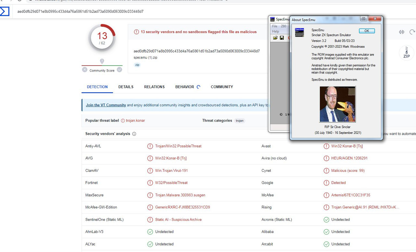This screenshot has height=252, width=416.
Task: Open the File menu in SpecEmu
Action: (x=275, y=26)
